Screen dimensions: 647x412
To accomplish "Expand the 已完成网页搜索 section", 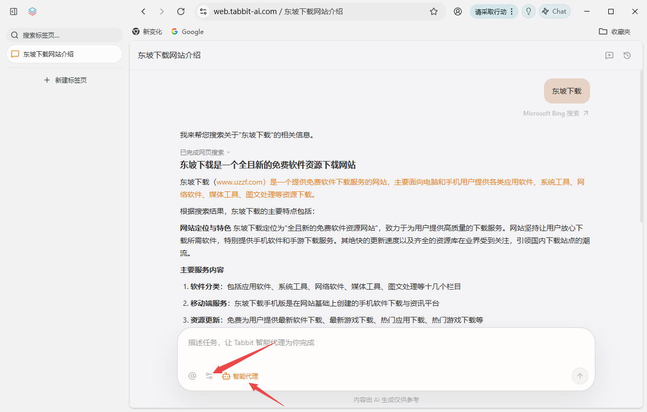I will point(205,152).
